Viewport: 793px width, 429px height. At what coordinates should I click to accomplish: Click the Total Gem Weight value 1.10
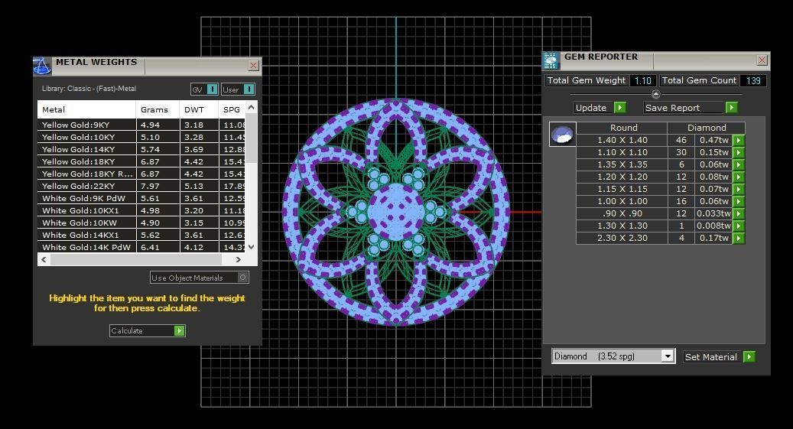click(x=643, y=80)
